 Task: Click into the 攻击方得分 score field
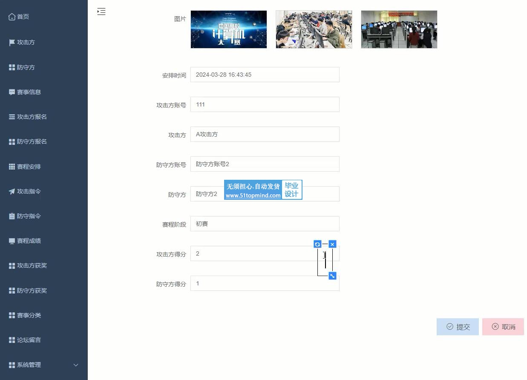point(251,253)
